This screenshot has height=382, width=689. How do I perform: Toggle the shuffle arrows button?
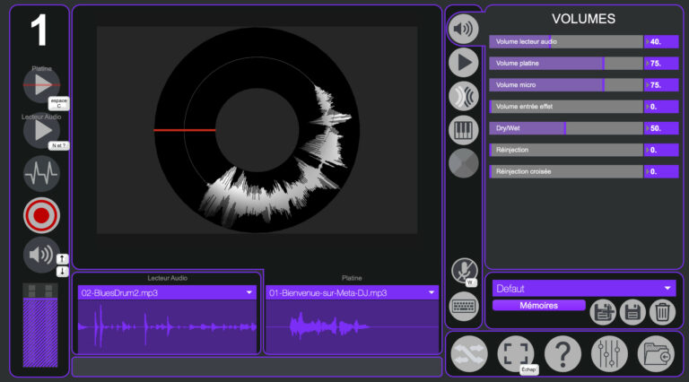469,354
